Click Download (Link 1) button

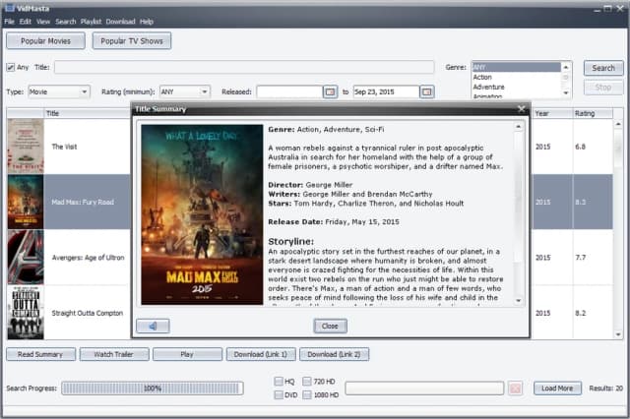coord(261,354)
